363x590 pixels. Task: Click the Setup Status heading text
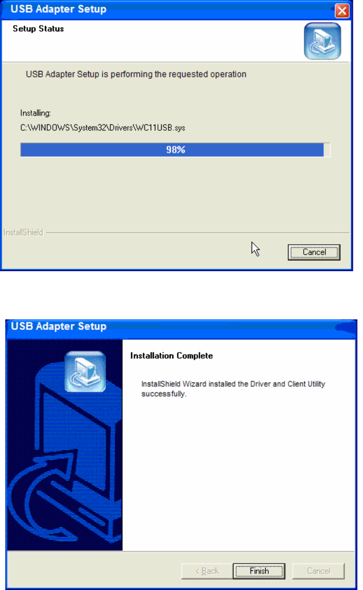38,29
